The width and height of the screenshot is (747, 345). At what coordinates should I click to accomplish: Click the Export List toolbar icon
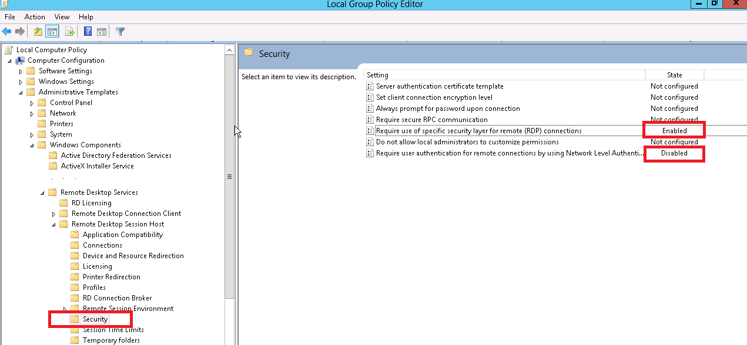(70, 32)
